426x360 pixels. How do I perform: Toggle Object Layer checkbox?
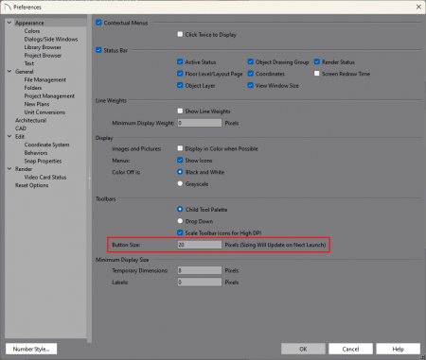180,85
